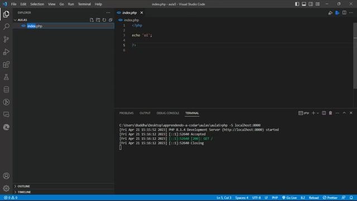Open the Explorer view in activity bar
Image resolution: width=357 pixels, height=201 pixels.
click(x=6, y=14)
